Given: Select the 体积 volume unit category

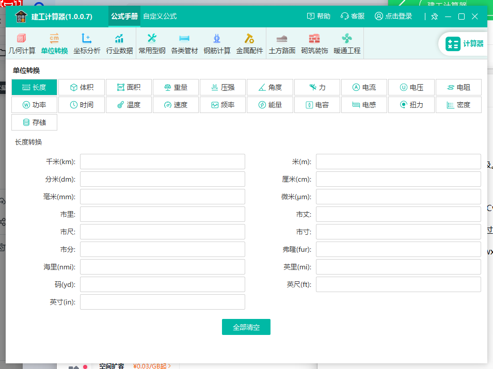Looking at the screenshot, I should [x=82, y=87].
